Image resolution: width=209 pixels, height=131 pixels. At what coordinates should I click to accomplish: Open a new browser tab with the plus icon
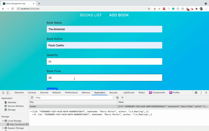tap(39, 4)
